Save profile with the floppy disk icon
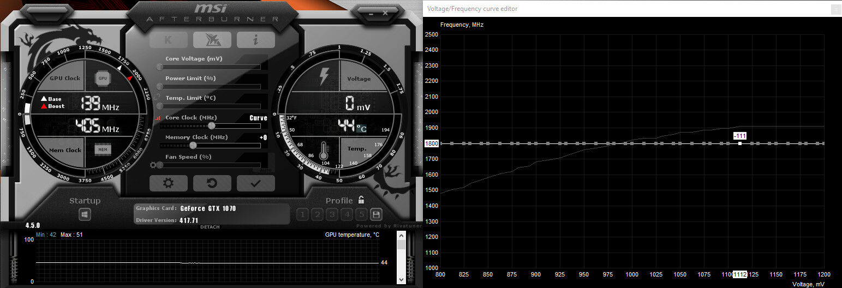The image size is (842, 288). tap(376, 214)
